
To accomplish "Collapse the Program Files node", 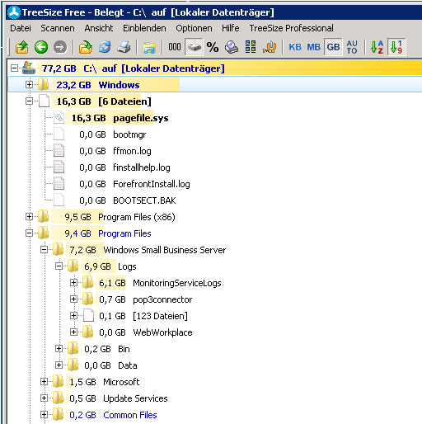I will tap(29, 233).
